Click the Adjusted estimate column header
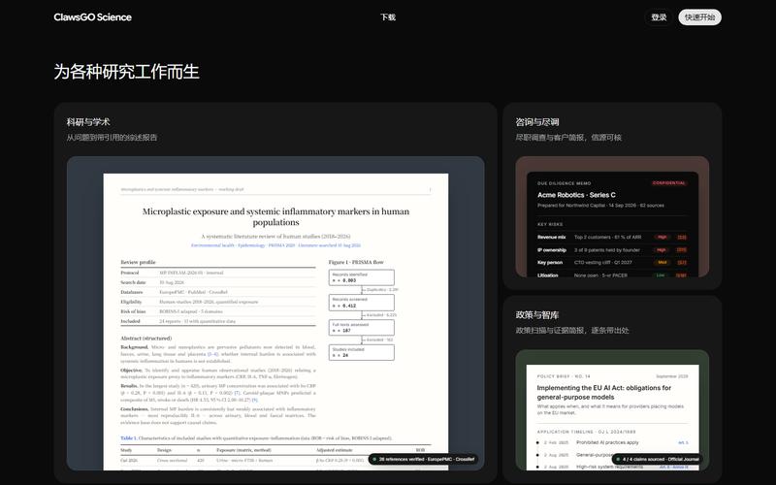776x485 pixels. pos(334,450)
